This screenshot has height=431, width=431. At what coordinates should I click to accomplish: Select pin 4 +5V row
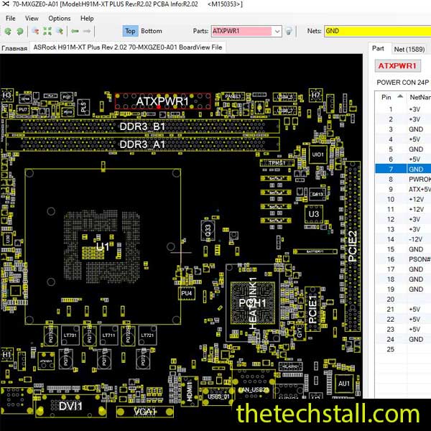point(403,139)
